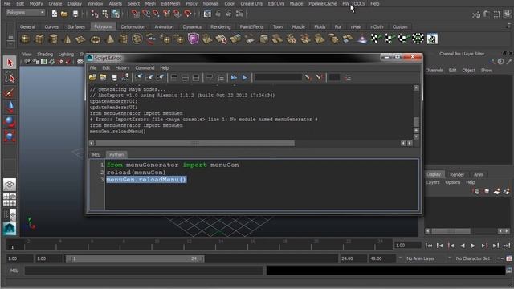Click the UV checker shelf icon at shelf end
514x289 pixels.
click(x=432, y=39)
